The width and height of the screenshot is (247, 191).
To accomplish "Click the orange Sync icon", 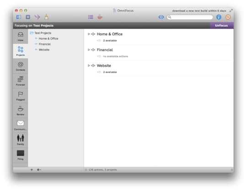I will coord(228,17).
